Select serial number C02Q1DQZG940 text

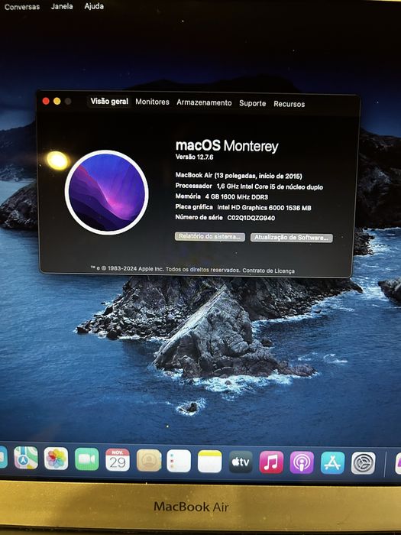coord(251,218)
